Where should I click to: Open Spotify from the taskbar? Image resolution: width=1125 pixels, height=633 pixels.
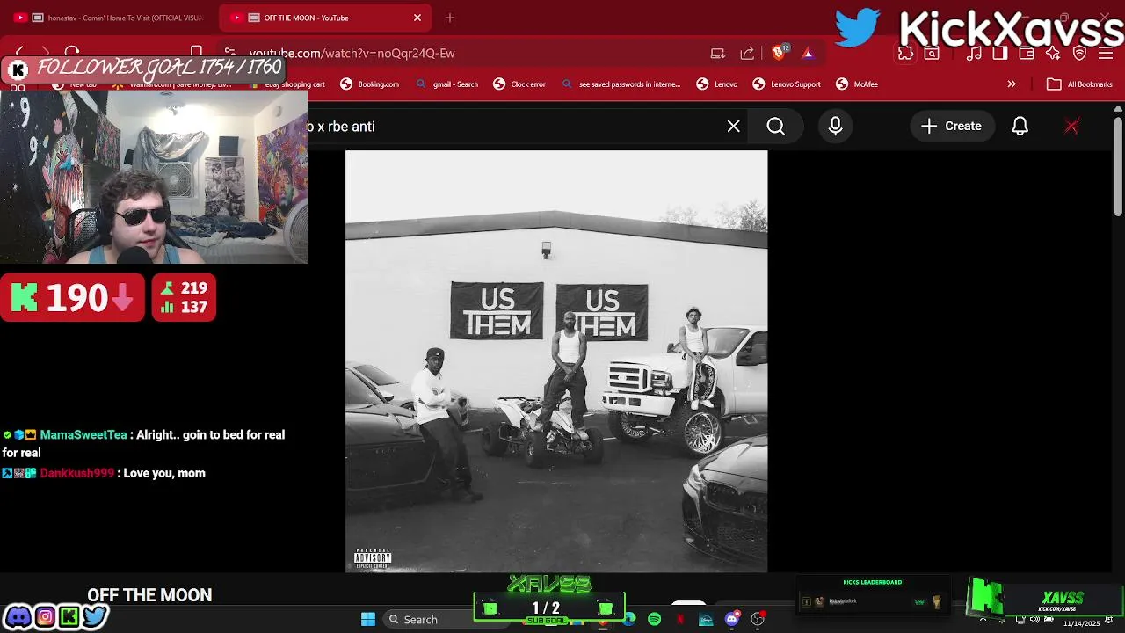pos(655,620)
